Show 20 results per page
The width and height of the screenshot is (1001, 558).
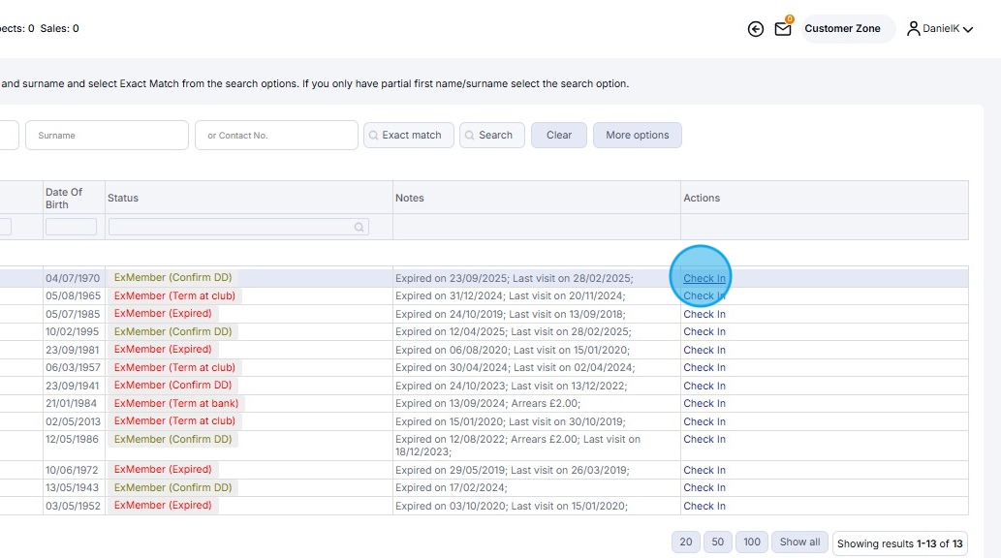coord(686,542)
